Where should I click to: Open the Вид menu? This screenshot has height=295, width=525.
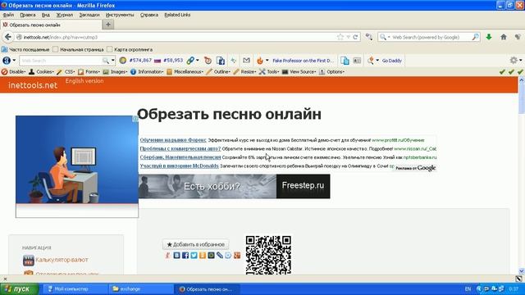[x=46, y=15]
